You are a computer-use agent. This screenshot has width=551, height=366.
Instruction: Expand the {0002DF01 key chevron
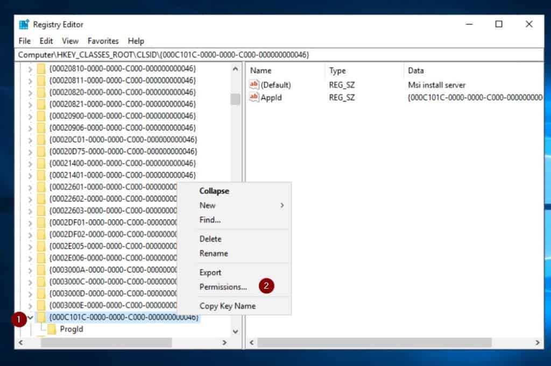[30, 223]
